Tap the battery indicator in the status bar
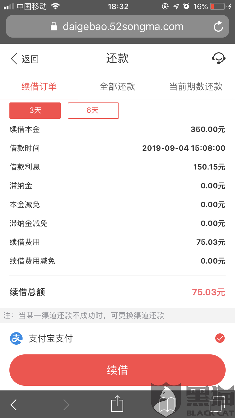This screenshot has width=235, height=418. click(x=218, y=6)
